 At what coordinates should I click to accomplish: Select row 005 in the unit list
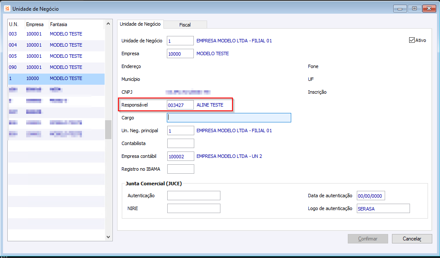(x=57, y=56)
